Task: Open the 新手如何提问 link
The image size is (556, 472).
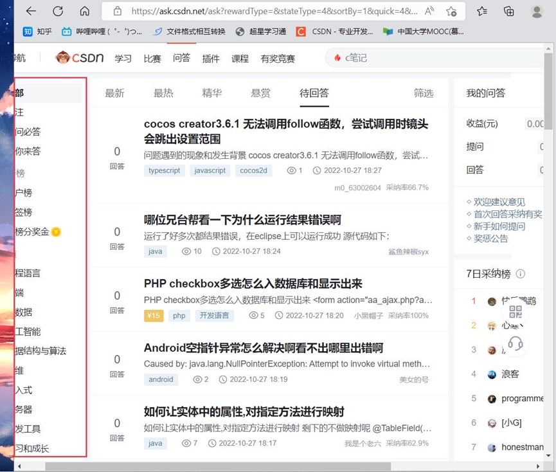Action: (x=499, y=226)
